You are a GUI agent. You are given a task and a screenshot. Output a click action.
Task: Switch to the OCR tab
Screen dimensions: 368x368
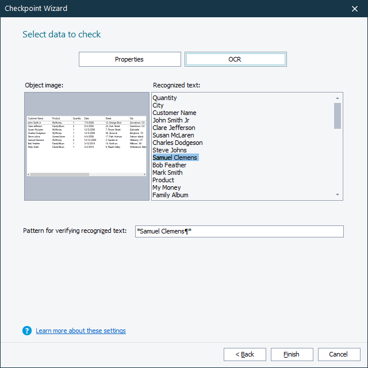235,59
